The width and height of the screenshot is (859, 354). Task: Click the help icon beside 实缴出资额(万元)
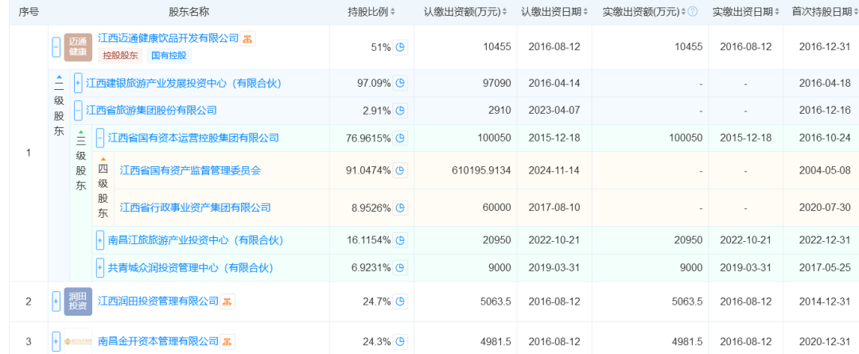click(692, 12)
